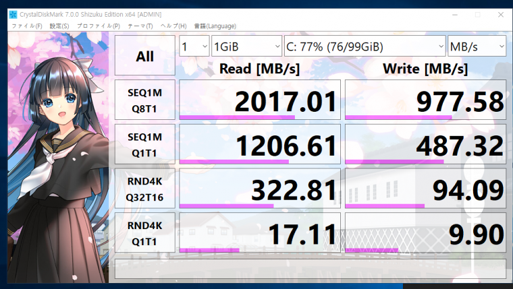Run the RND4K Q32T16 test
Viewport: 513px width, 289px height.
(145, 189)
